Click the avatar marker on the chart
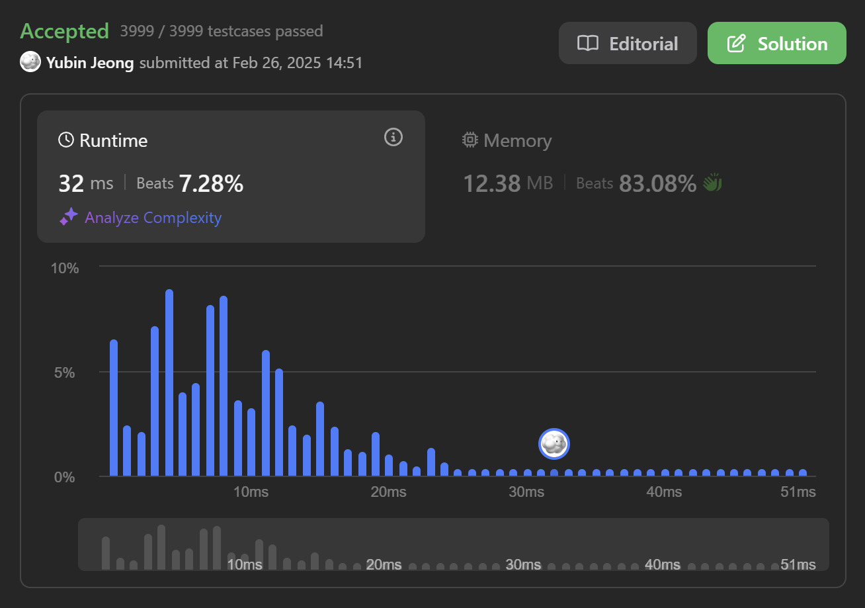This screenshot has width=865, height=608. pyautogui.click(x=554, y=444)
